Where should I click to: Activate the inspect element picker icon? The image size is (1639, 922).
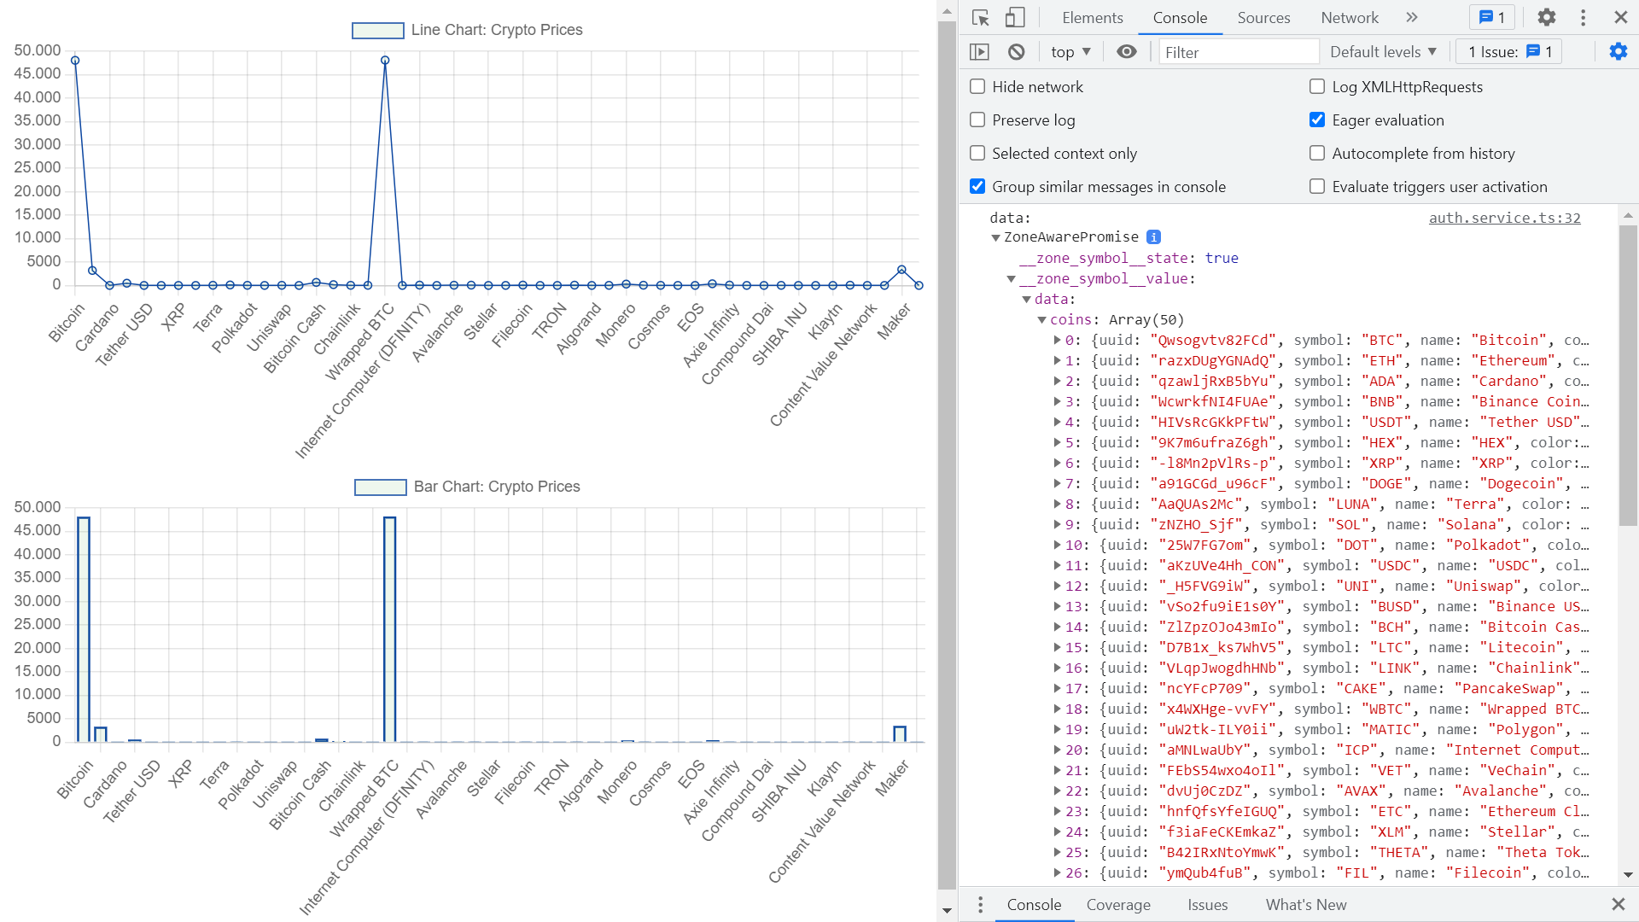pyautogui.click(x=980, y=18)
